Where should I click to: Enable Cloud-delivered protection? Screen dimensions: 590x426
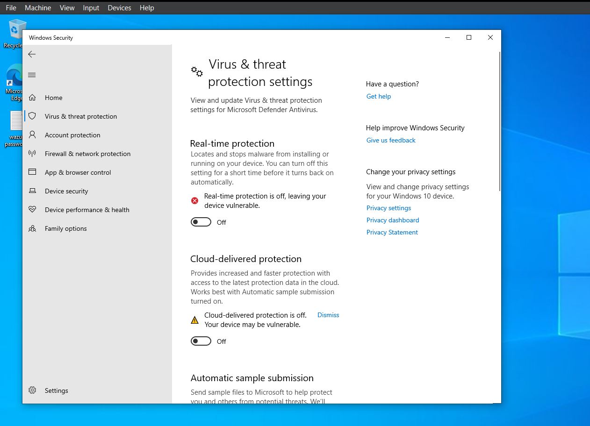(201, 341)
